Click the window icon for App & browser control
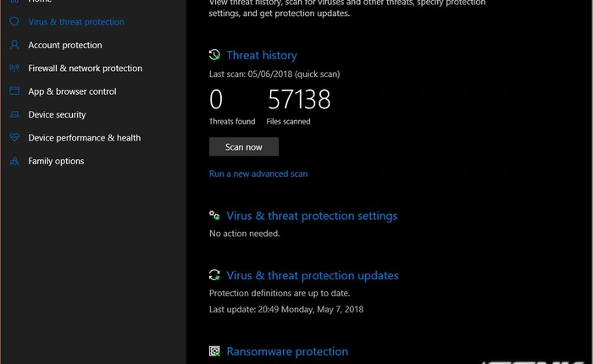The height and width of the screenshot is (364, 593). pos(14,91)
